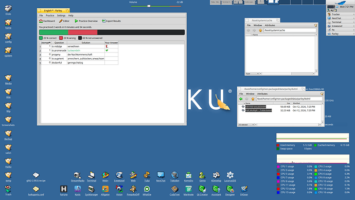The image size is (355, 200).
Task: Launch NeoChat desktop icon
Action: click(x=161, y=177)
